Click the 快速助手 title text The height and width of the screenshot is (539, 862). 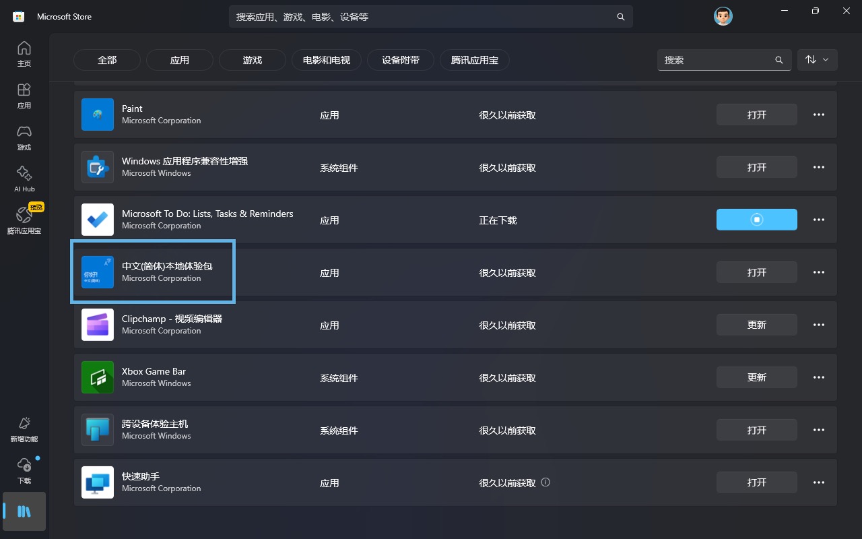(x=141, y=476)
